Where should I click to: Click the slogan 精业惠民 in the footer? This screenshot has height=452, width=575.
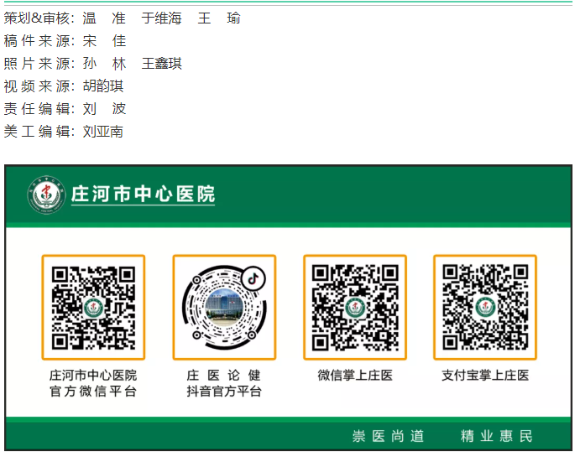point(497,436)
